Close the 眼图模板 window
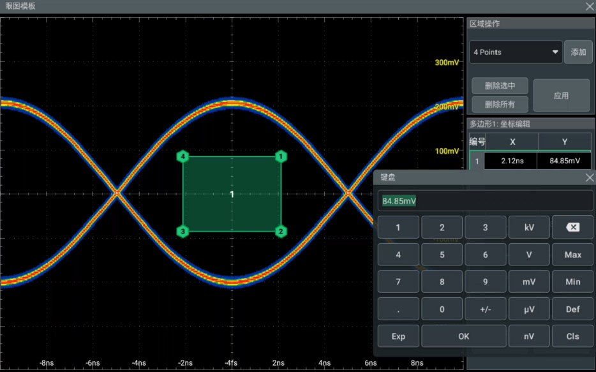596x372 pixels. coord(590,6)
